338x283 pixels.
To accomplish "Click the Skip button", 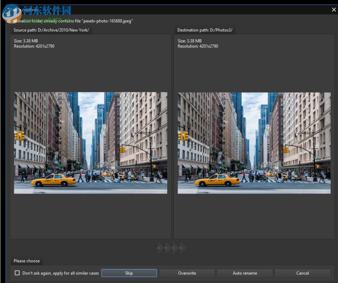I will pyautogui.click(x=129, y=273).
